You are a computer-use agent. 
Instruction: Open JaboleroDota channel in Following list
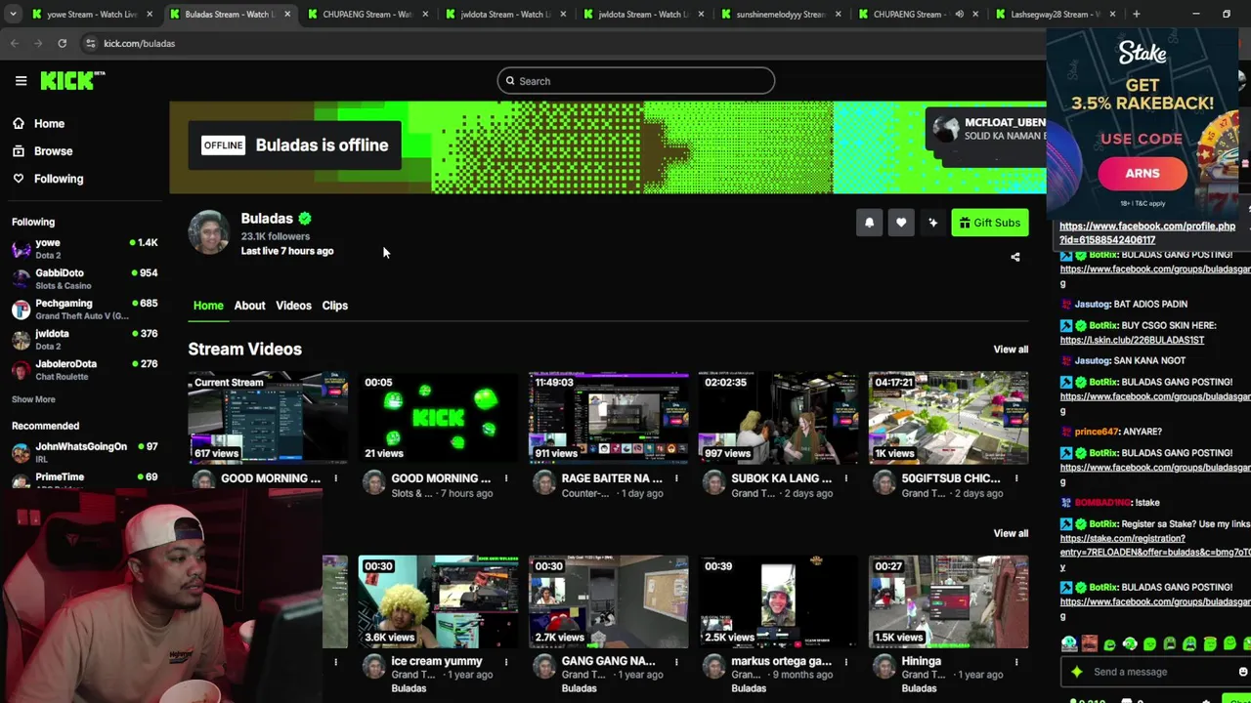pos(84,370)
